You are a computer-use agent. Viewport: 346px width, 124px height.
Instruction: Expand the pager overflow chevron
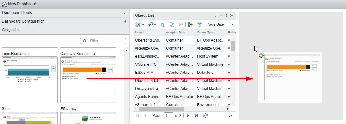pyautogui.click(x=231, y=116)
